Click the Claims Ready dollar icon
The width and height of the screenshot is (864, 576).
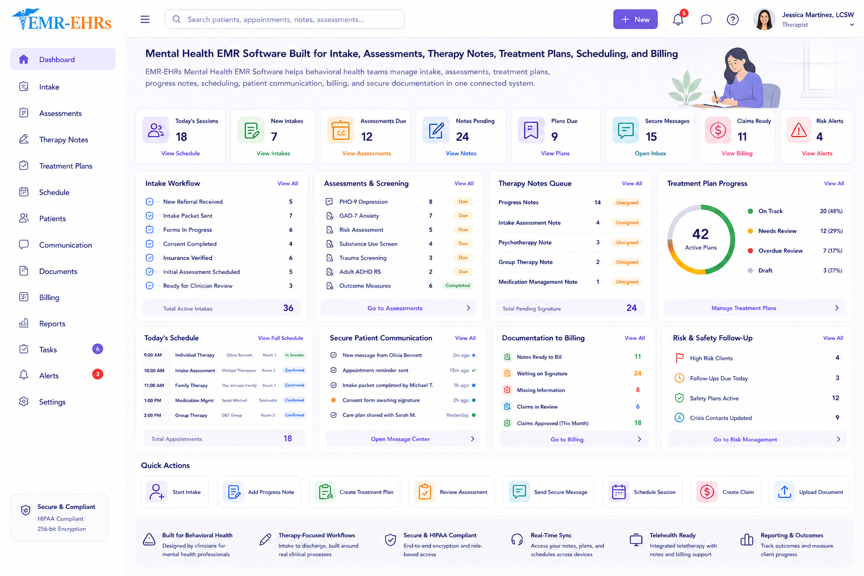click(x=718, y=130)
